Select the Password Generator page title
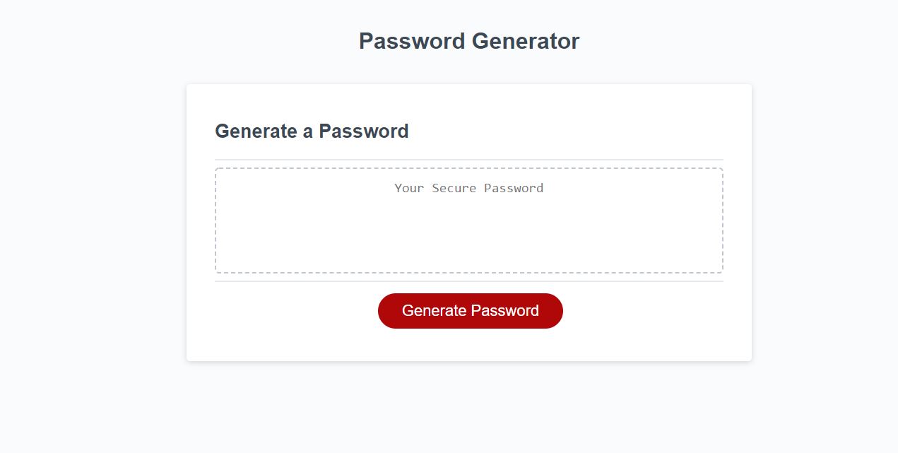Viewport: 898px width, 453px height. pos(468,41)
